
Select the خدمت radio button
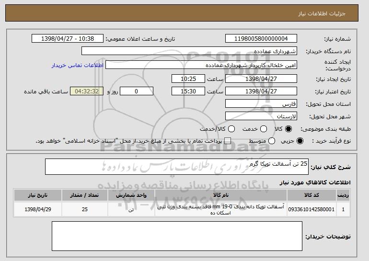(x=264, y=129)
